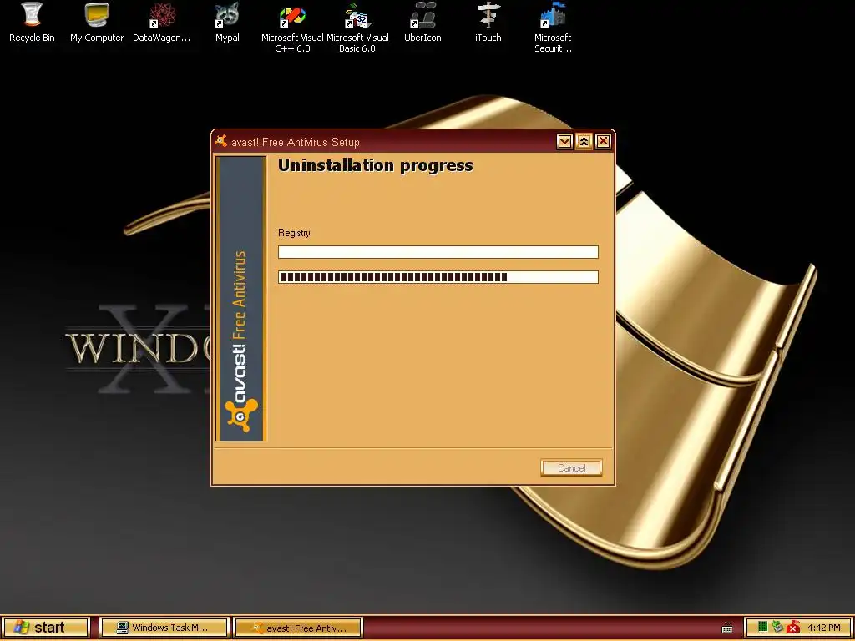Click the upper empty progress bar under Registry
This screenshot has width=855, height=641.
[x=438, y=252]
